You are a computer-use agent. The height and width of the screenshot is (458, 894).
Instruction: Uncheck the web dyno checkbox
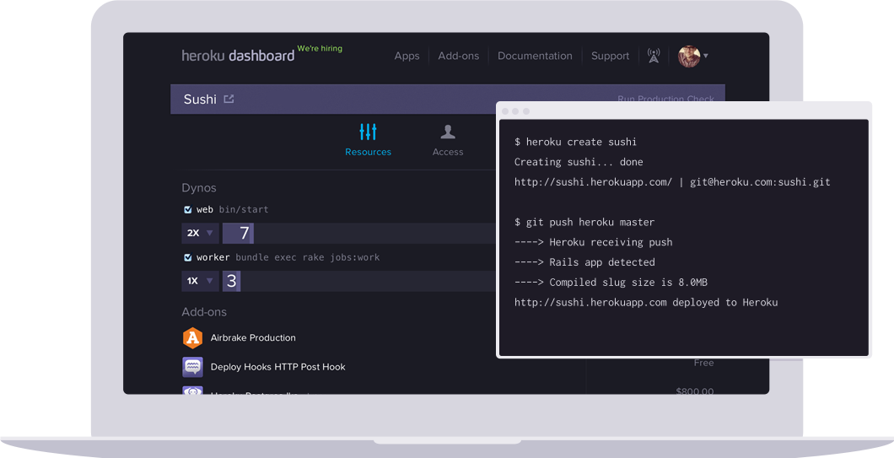coord(187,209)
